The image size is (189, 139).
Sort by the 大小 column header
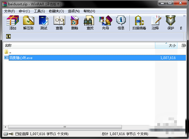pyautogui.click(x=166, y=45)
